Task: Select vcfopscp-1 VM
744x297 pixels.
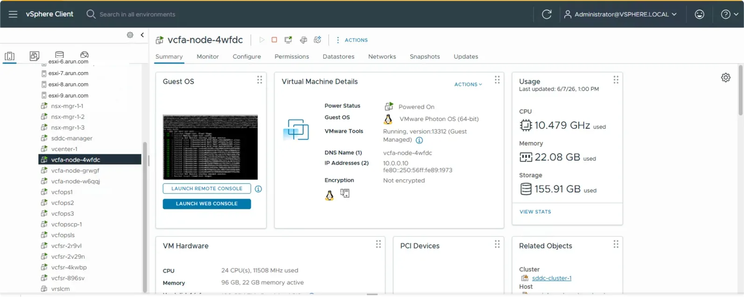Action: point(67,224)
